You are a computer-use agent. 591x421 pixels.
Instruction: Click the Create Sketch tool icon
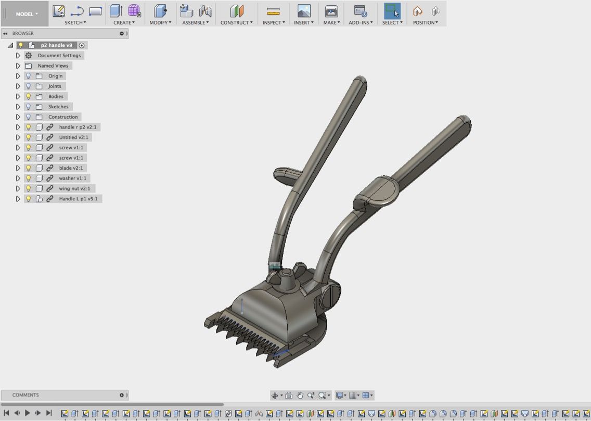pyautogui.click(x=59, y=11)
